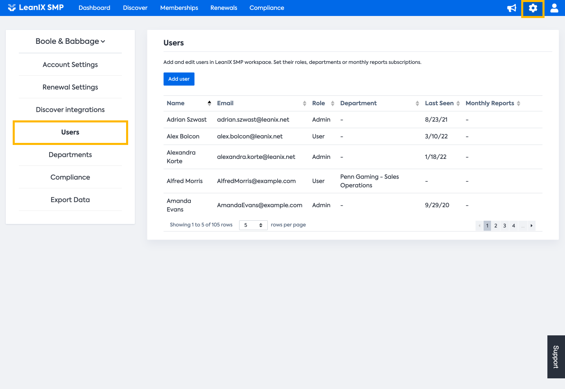Select Users in the sidebar

click(70, 132)
